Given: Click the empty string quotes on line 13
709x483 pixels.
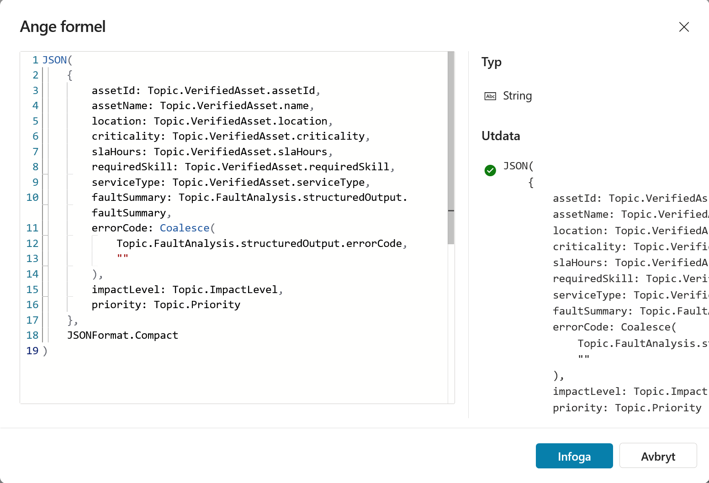Looking at the screenshot, I should click(x=122, y=257).
